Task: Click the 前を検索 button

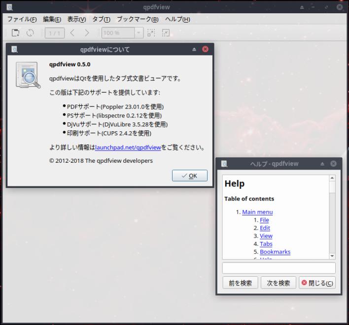Action: pos(240,283)
